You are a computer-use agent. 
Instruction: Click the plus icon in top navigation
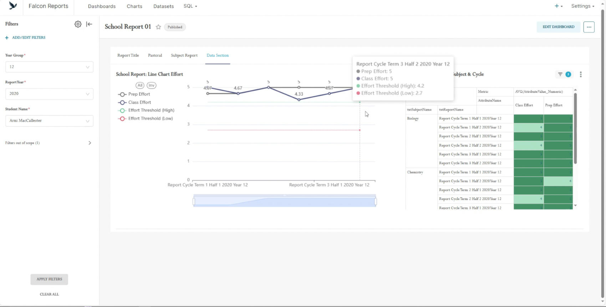point(556,6)
